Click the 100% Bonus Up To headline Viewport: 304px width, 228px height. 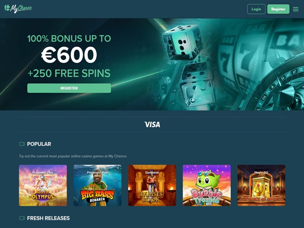[69, 38]
